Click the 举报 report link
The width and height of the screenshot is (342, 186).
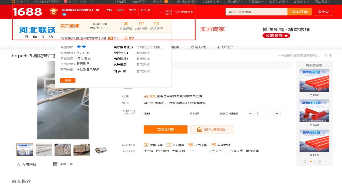328,55
